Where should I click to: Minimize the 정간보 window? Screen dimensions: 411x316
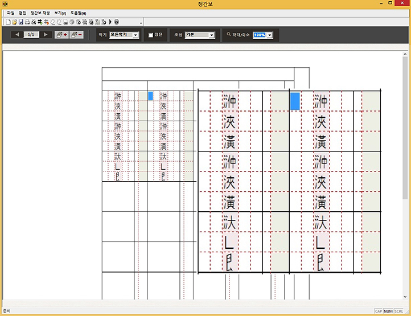tap(381, 3)
